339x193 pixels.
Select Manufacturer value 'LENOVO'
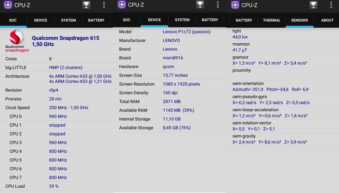[x=171, y=40]
